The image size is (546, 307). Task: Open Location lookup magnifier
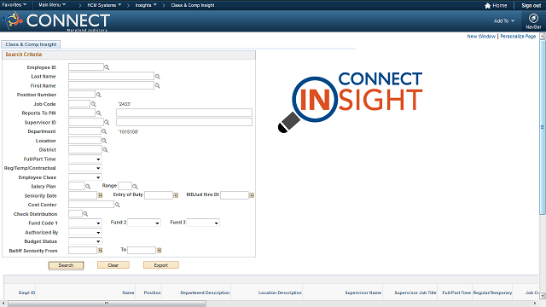coord(104,141)
